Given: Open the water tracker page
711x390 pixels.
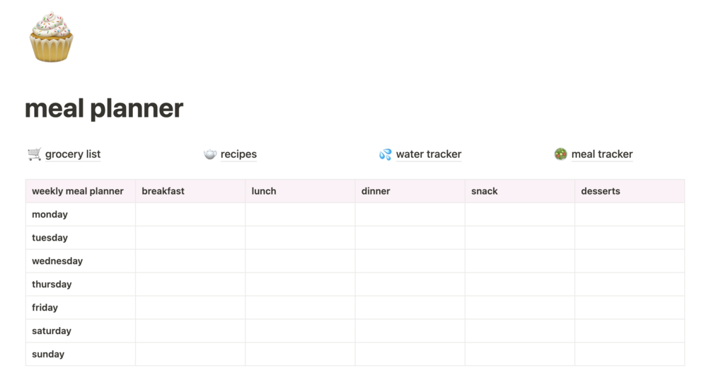Looking at the screenshot, I should pos(429,154).
